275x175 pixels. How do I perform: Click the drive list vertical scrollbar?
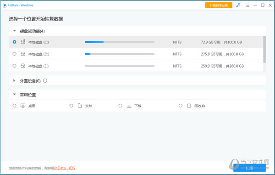pos(264,49)
